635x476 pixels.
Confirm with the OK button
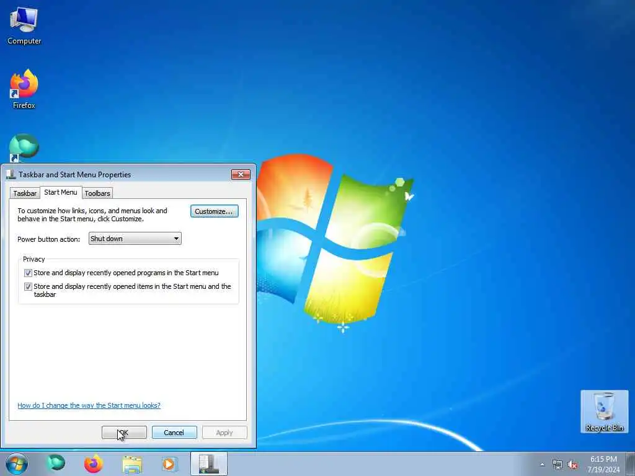pos(124,432)
